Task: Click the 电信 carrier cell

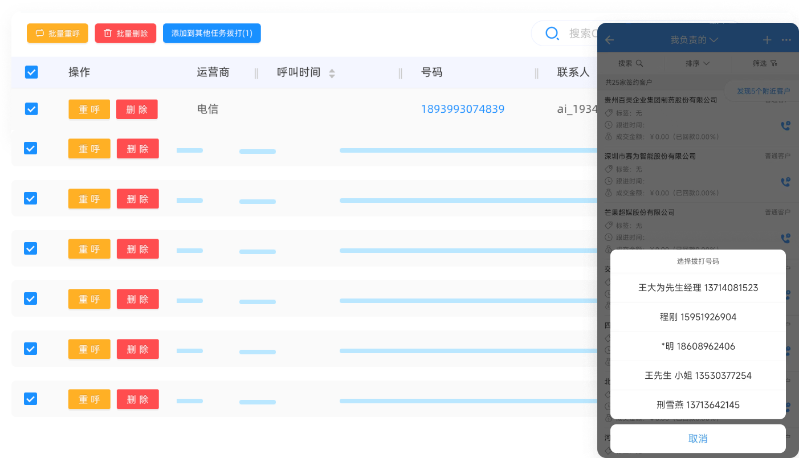Action: (207, 109)
